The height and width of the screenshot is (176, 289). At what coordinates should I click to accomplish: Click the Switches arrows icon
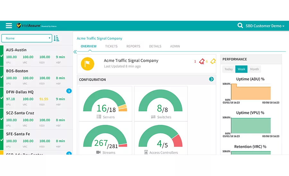(153, 117)
